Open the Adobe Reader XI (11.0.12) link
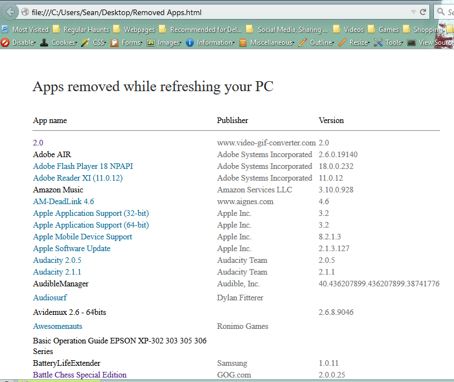Screen dimensions: 454x382 78,178
